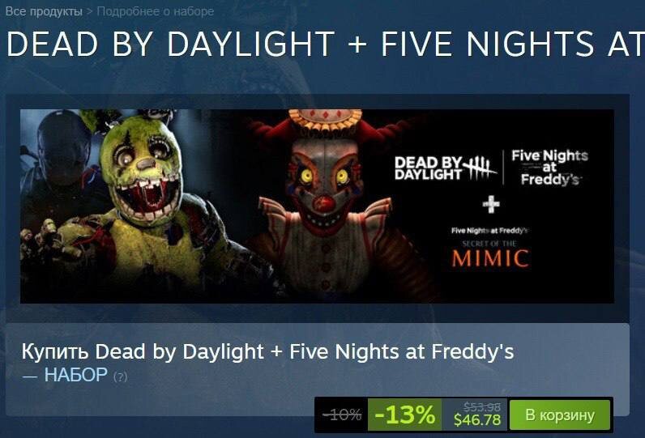Click the Dead by Daylight tally-mark emblem

[x=480, y=168]
